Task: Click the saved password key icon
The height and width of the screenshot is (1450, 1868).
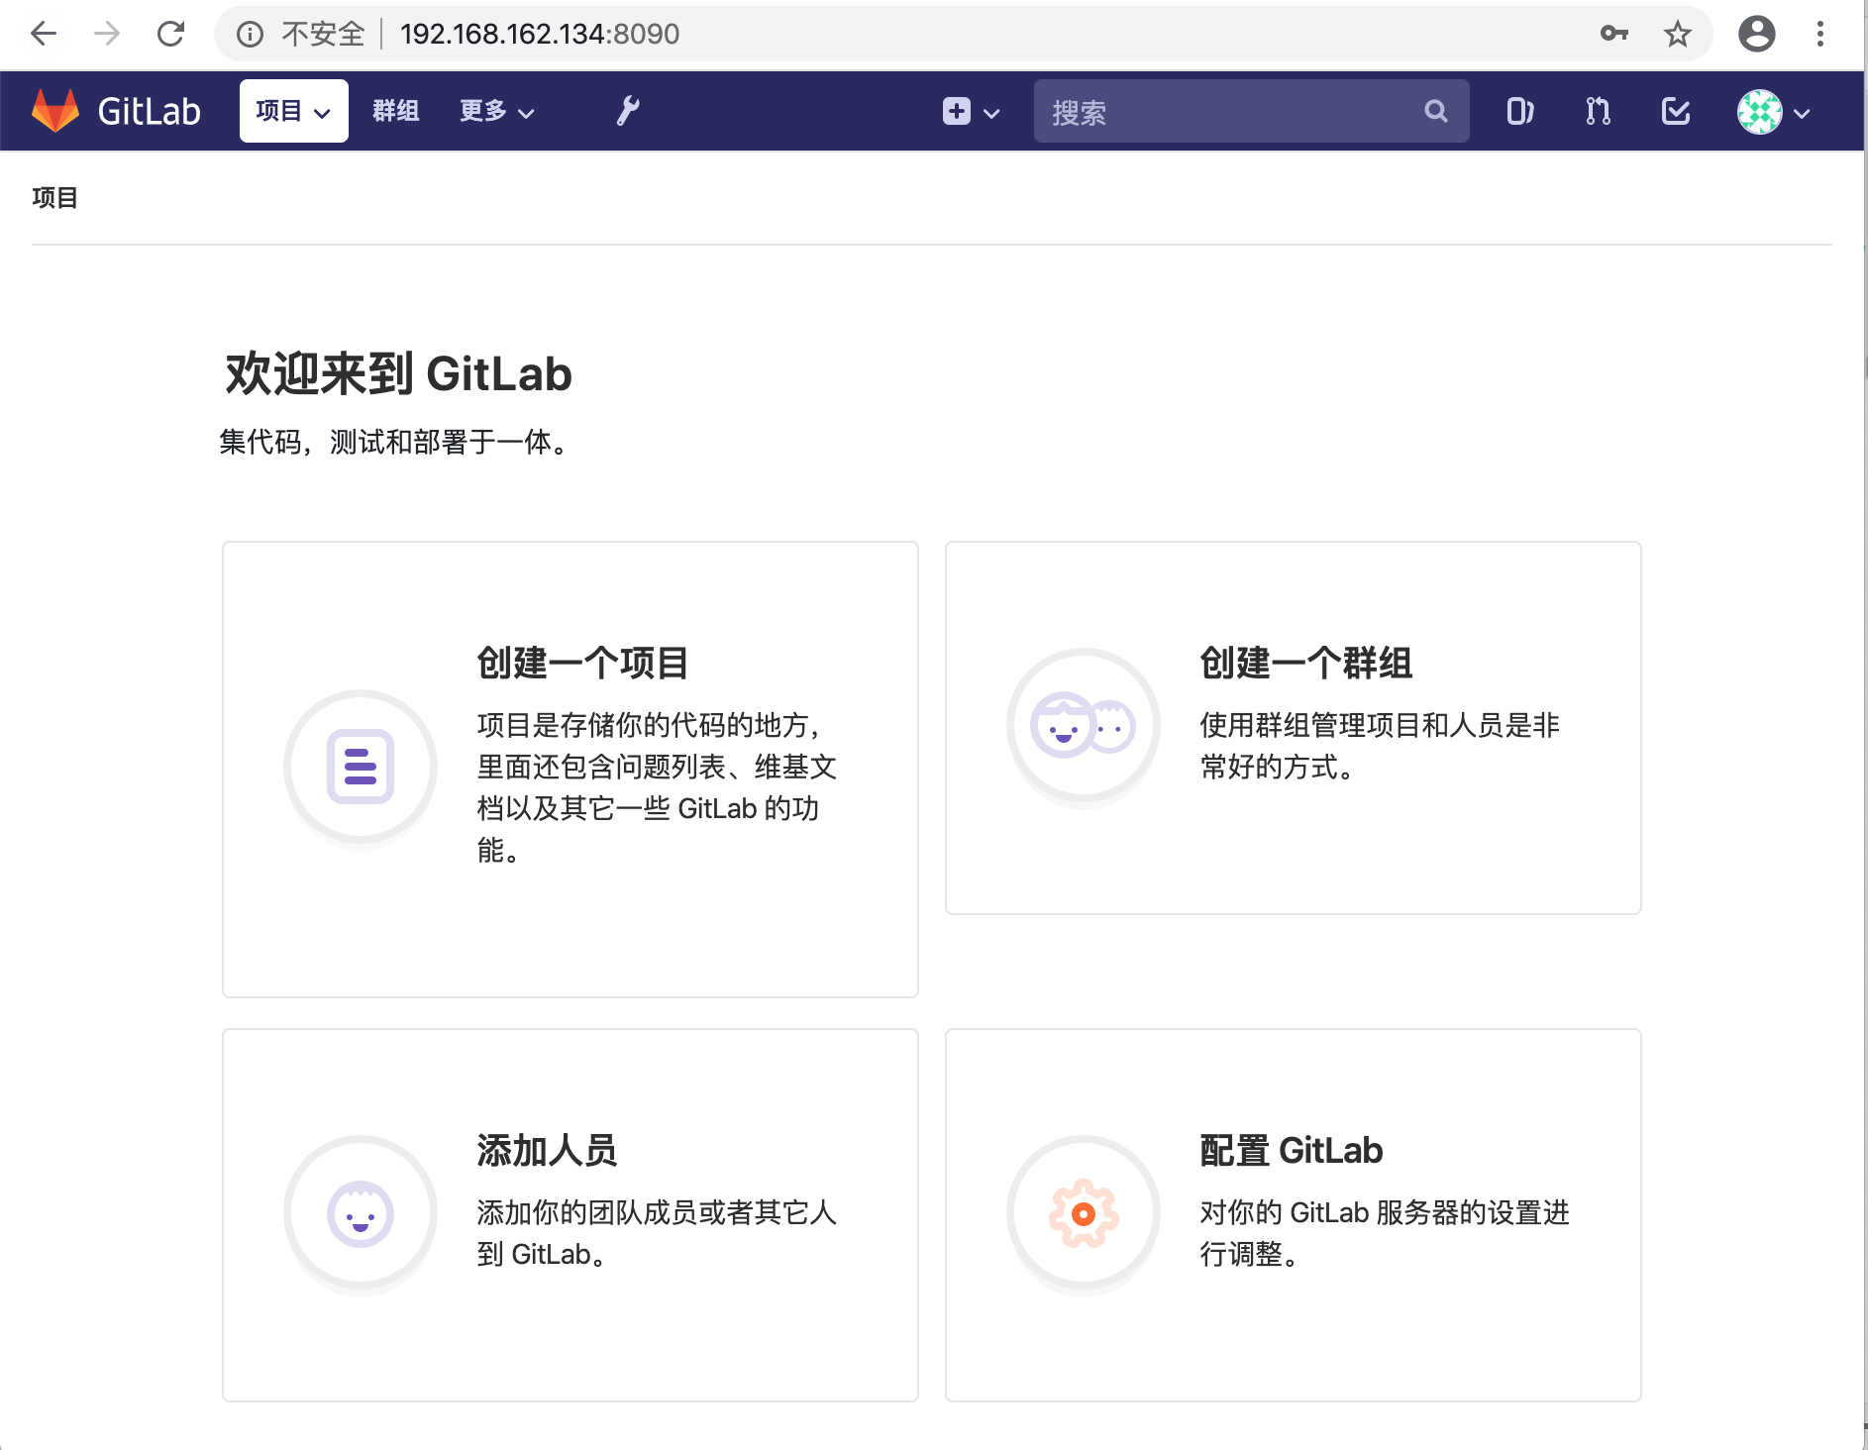Action: click(x=1614, y=34)
